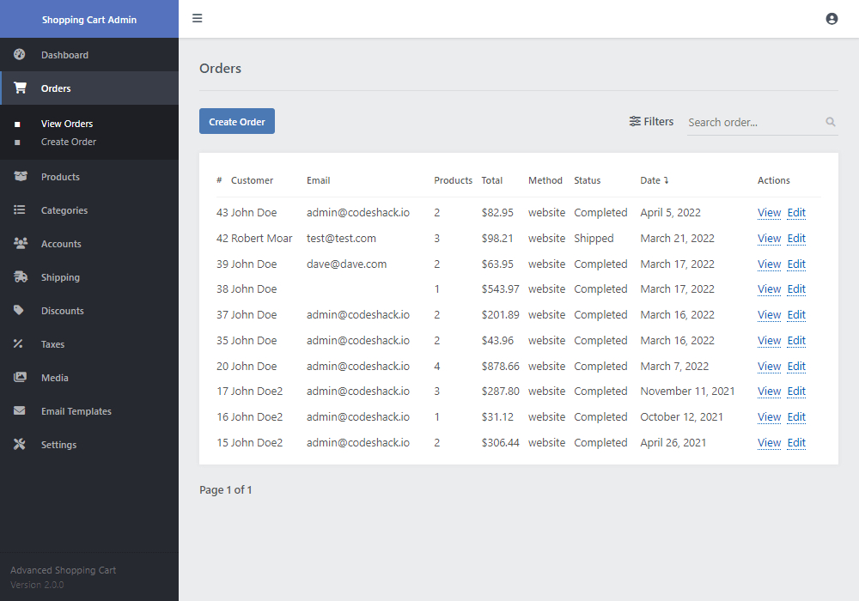Open the Shipping menu item
The height and width of the screenshot is (601, 859).
pos(89,277)
